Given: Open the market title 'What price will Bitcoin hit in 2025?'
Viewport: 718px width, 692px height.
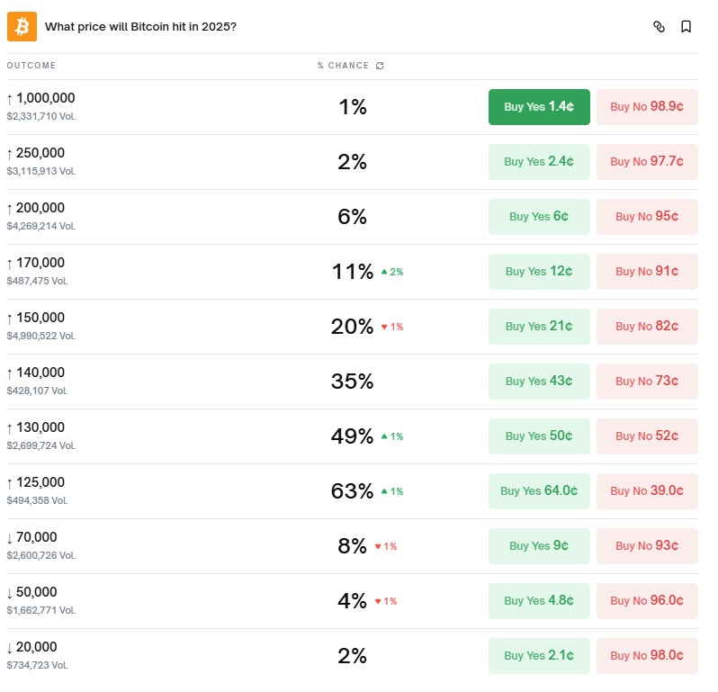Looking at the screenshot, I should [x=140, y=27].
